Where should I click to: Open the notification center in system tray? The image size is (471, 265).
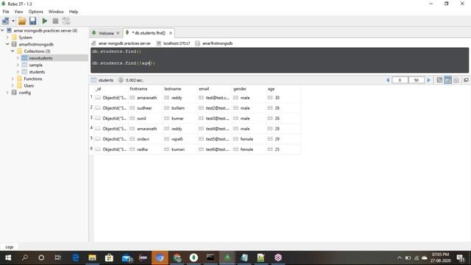click(x=460, y=258)
